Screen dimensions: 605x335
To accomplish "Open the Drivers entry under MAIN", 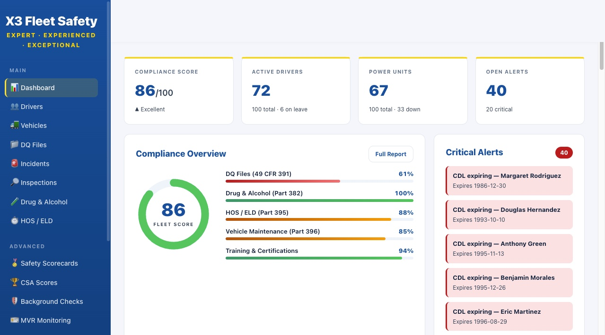I will tap(33, 107).
